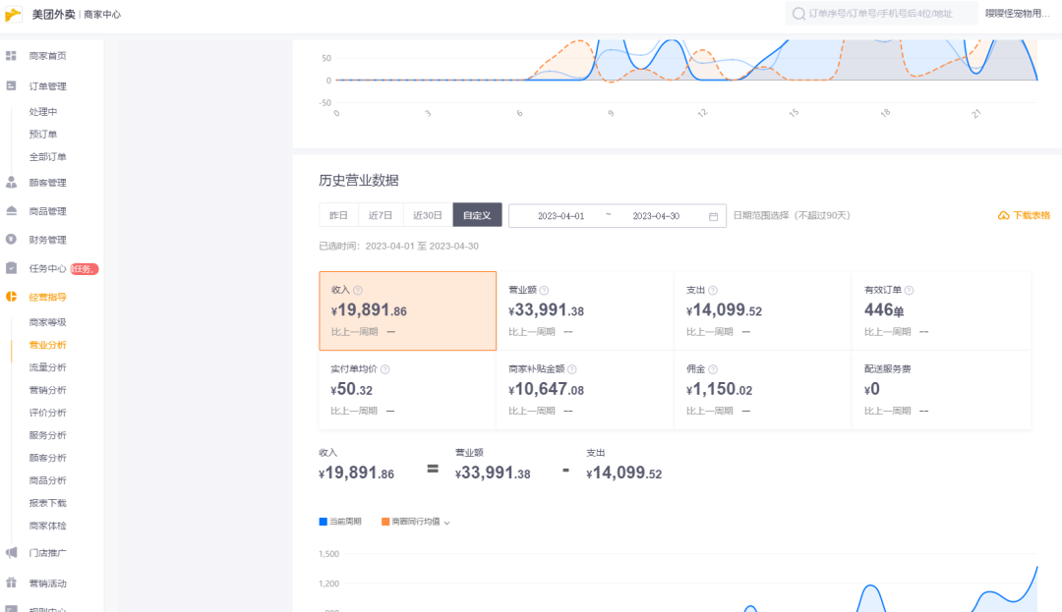Click help icon next to 支出
Viewport: 1062px width, 612px height.
click(713, 290)
